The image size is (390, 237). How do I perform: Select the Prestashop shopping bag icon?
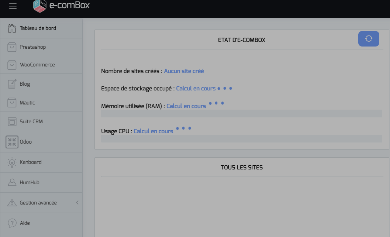pos(12,47)
